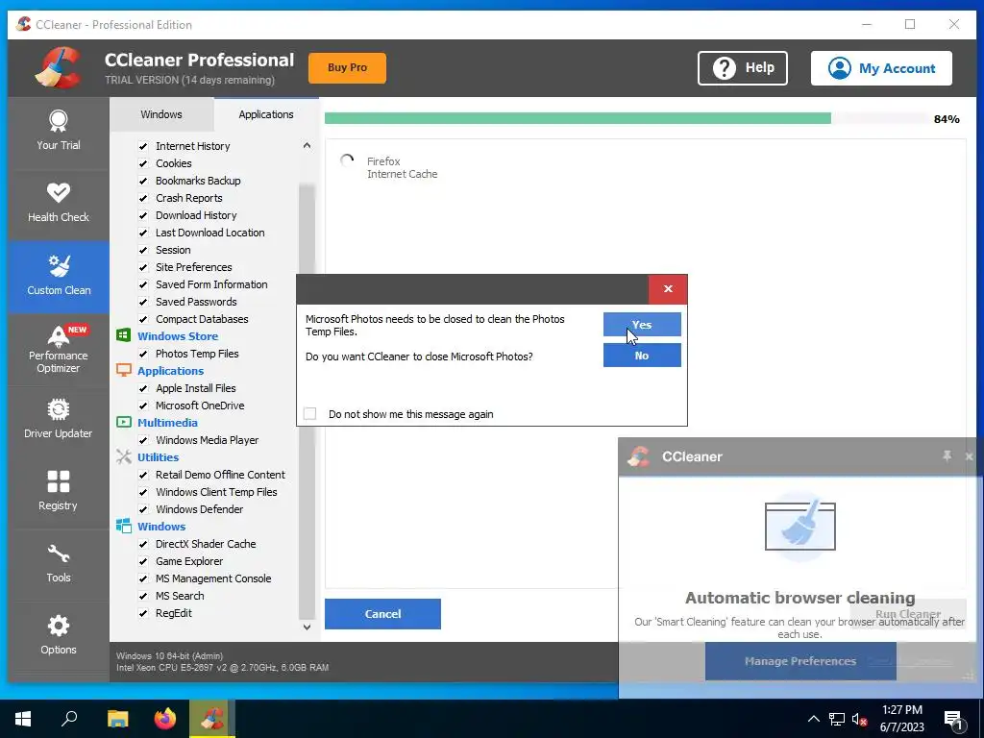Screen dimensions: 984x738
Task: Open the Driver Updater section
Action: (x=59, y=421)
